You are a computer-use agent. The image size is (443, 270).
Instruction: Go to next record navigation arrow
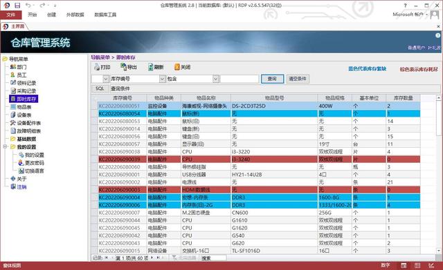pos(152,258)
